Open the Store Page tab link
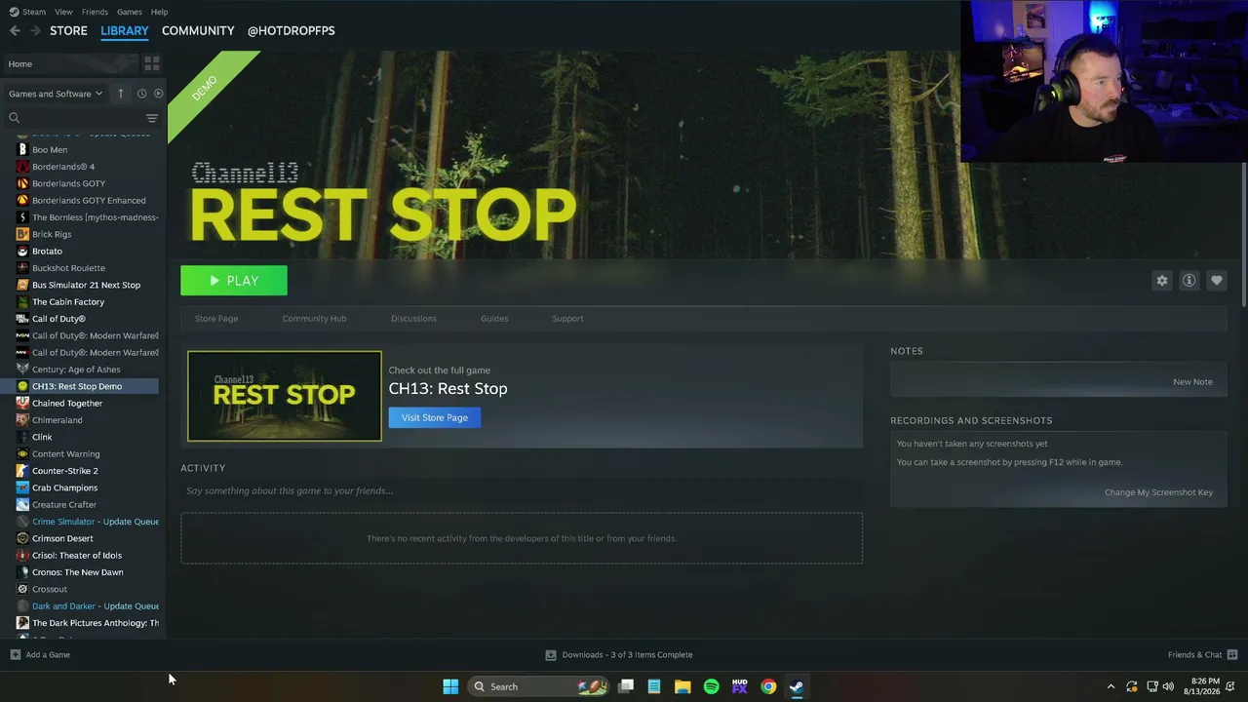1248x702 pixels. (x=216, y=319)
